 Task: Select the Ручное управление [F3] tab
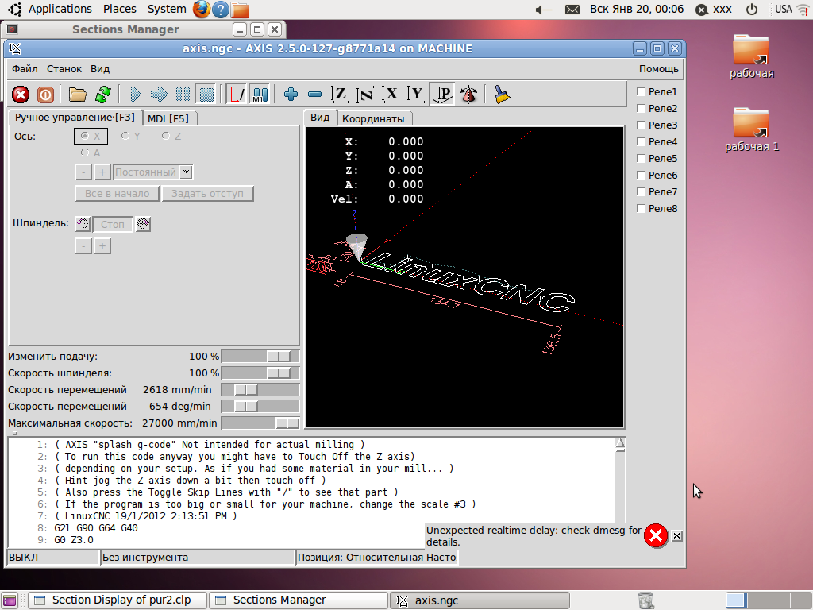click(75, 118)
